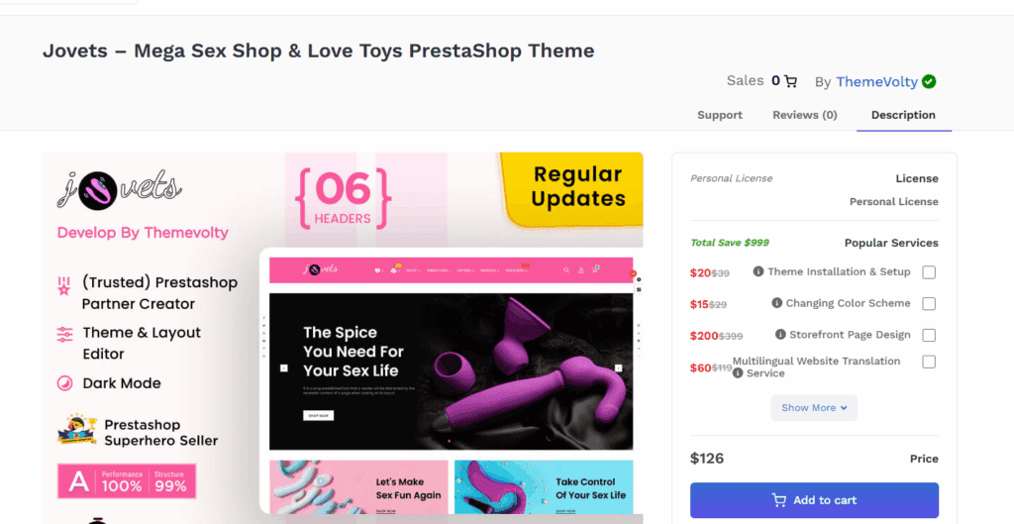The height and width of the screenshot is (524, 1014).
Task: Click the slider's right arrow in preview
Action: (618, 367)
